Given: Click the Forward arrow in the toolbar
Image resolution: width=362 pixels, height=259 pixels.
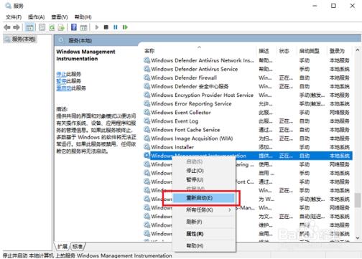Looking at the screenshot, I should coord(17,27).
